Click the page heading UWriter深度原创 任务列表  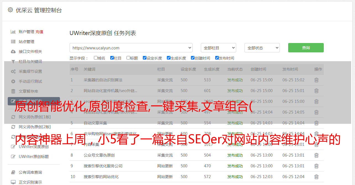tap(103, 33)
